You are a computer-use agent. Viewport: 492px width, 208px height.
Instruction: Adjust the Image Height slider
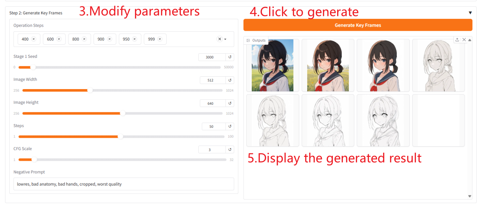[122, 114]
